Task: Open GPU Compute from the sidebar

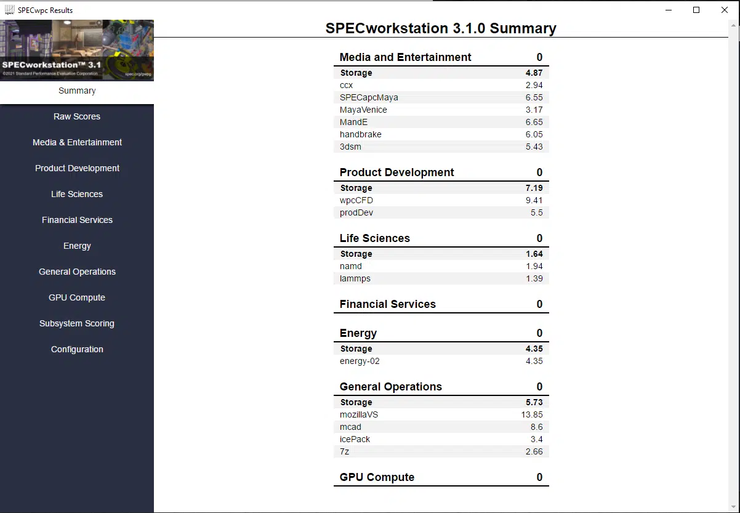Action: tap(77, 297)
